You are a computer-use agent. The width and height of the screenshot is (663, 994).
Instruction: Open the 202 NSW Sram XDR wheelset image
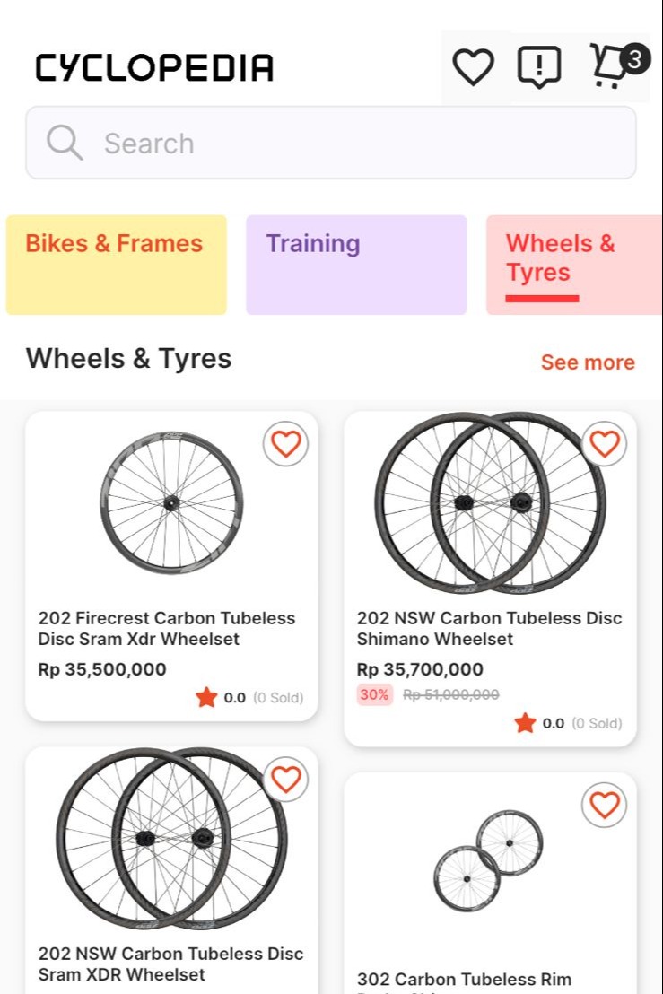click(171, 839)
